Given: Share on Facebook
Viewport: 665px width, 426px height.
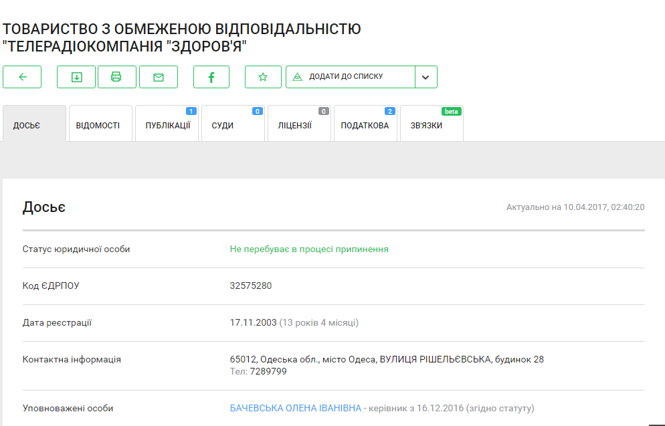Looking at the screenshot, I should coord(211,77).
